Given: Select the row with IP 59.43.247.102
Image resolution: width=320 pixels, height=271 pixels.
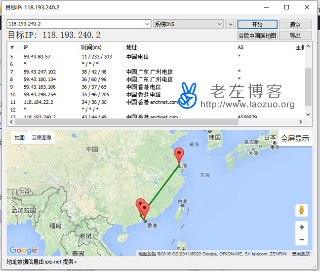Looking at the screenshot, I should pos(40,72).
